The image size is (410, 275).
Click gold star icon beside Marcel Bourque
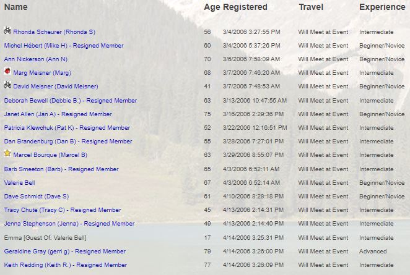pos(7,153)
